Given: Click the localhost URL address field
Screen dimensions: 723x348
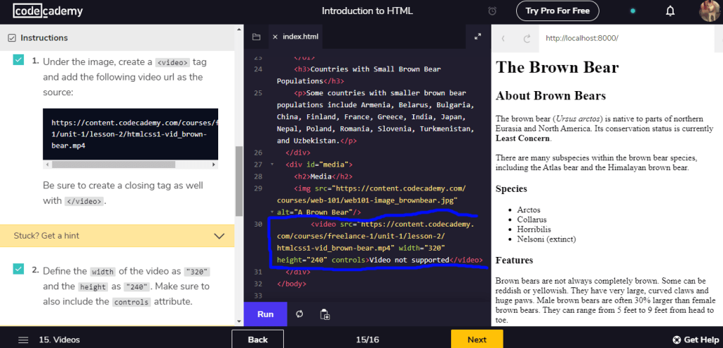Looking at the screenshot, I should tap(621, 38).
